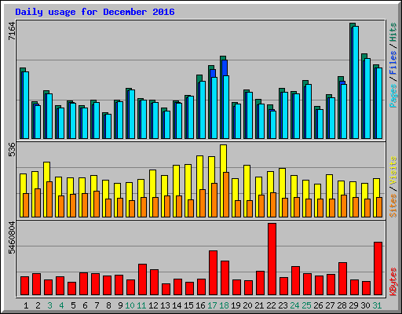402x314 pixels.
Task: Click the 7164 hits axis value
Action: coord(12,31)
